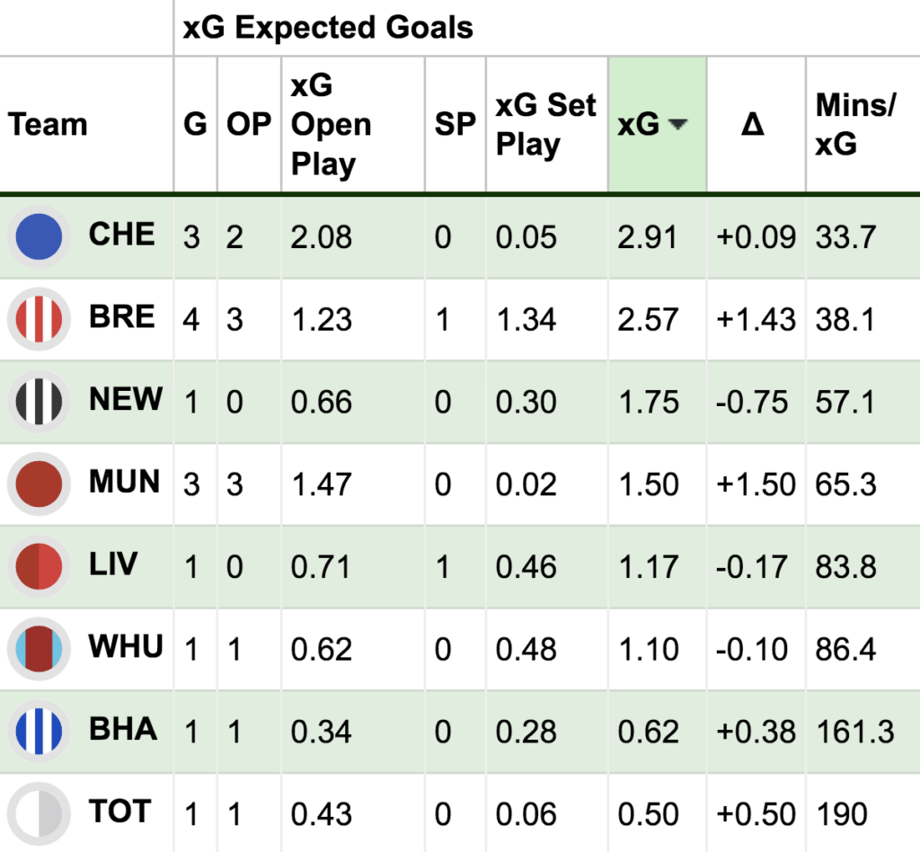The image size is (920, 852).
Task: Click the Chelsea blue team badge
Action: [x=40, y=236]
